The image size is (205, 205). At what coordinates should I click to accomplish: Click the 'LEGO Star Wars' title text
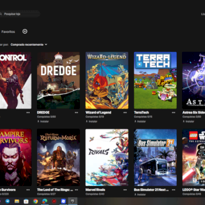click(x=194, y=190)
